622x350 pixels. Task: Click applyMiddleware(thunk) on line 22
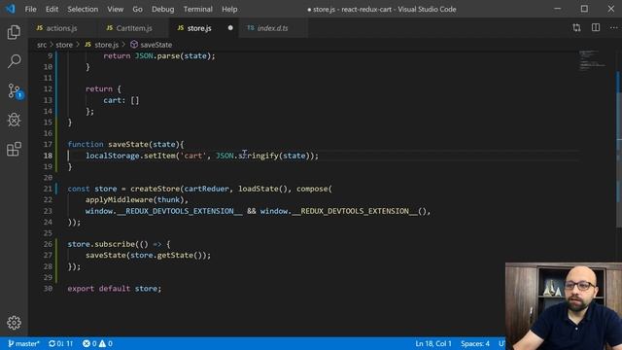(135, 199)
